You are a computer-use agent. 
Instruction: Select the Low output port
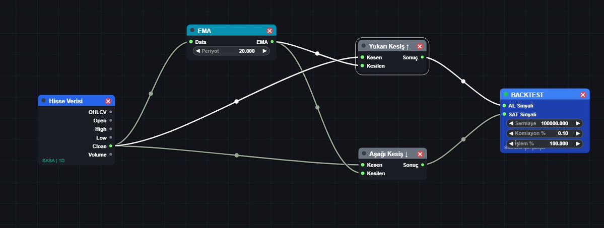coord(111,137)
